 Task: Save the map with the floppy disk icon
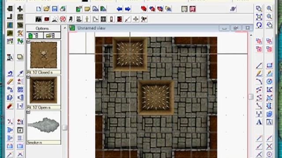pyautogui.click(x=55, y=9)
